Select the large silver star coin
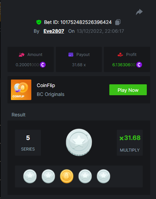This screenshot has width=156, height=199. pos(79,142)
